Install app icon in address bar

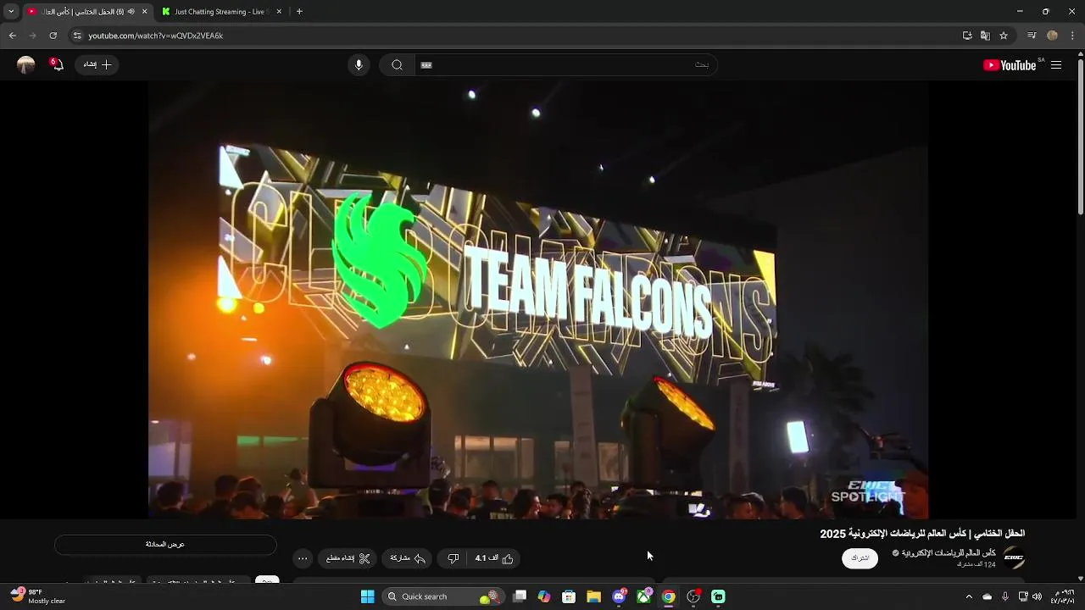pos(967,36)
